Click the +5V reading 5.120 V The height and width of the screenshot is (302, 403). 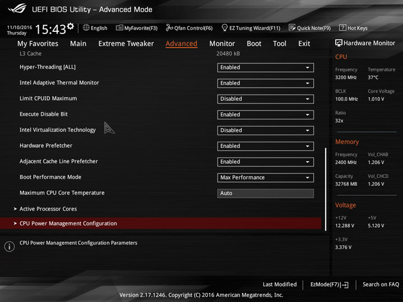[x=376, y=226]
